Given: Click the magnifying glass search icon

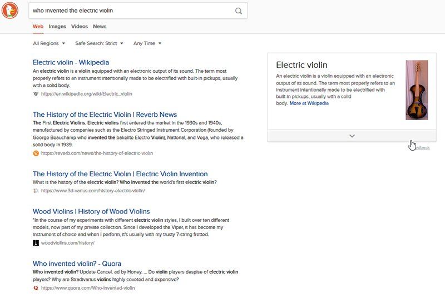Looking at the screenshot, I should [239, 11].
